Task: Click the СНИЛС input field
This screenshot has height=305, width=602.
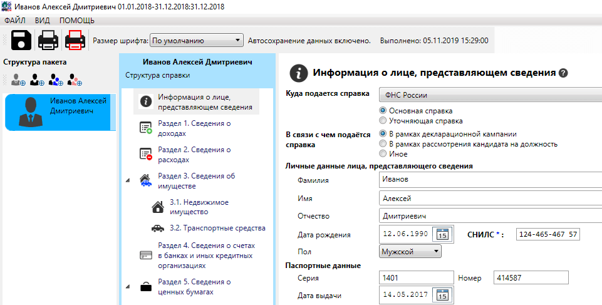Action: click(x=548, y=234)
